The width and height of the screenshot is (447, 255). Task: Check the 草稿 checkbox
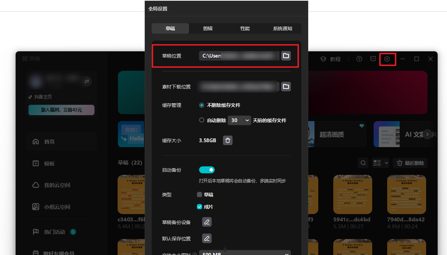199,194
